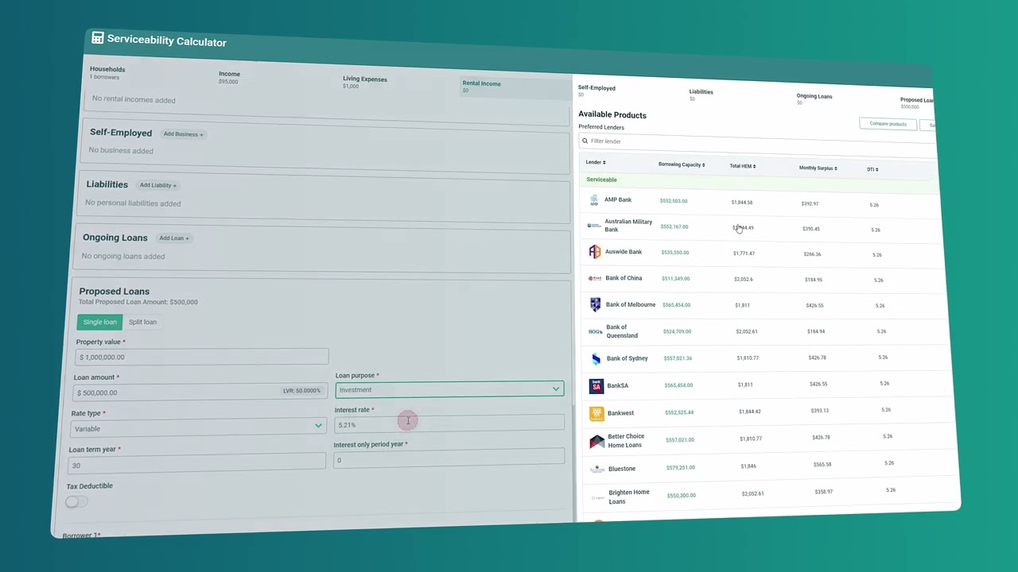
Task: Sort by Borrowing Capacity column
Action: (681, 164)
